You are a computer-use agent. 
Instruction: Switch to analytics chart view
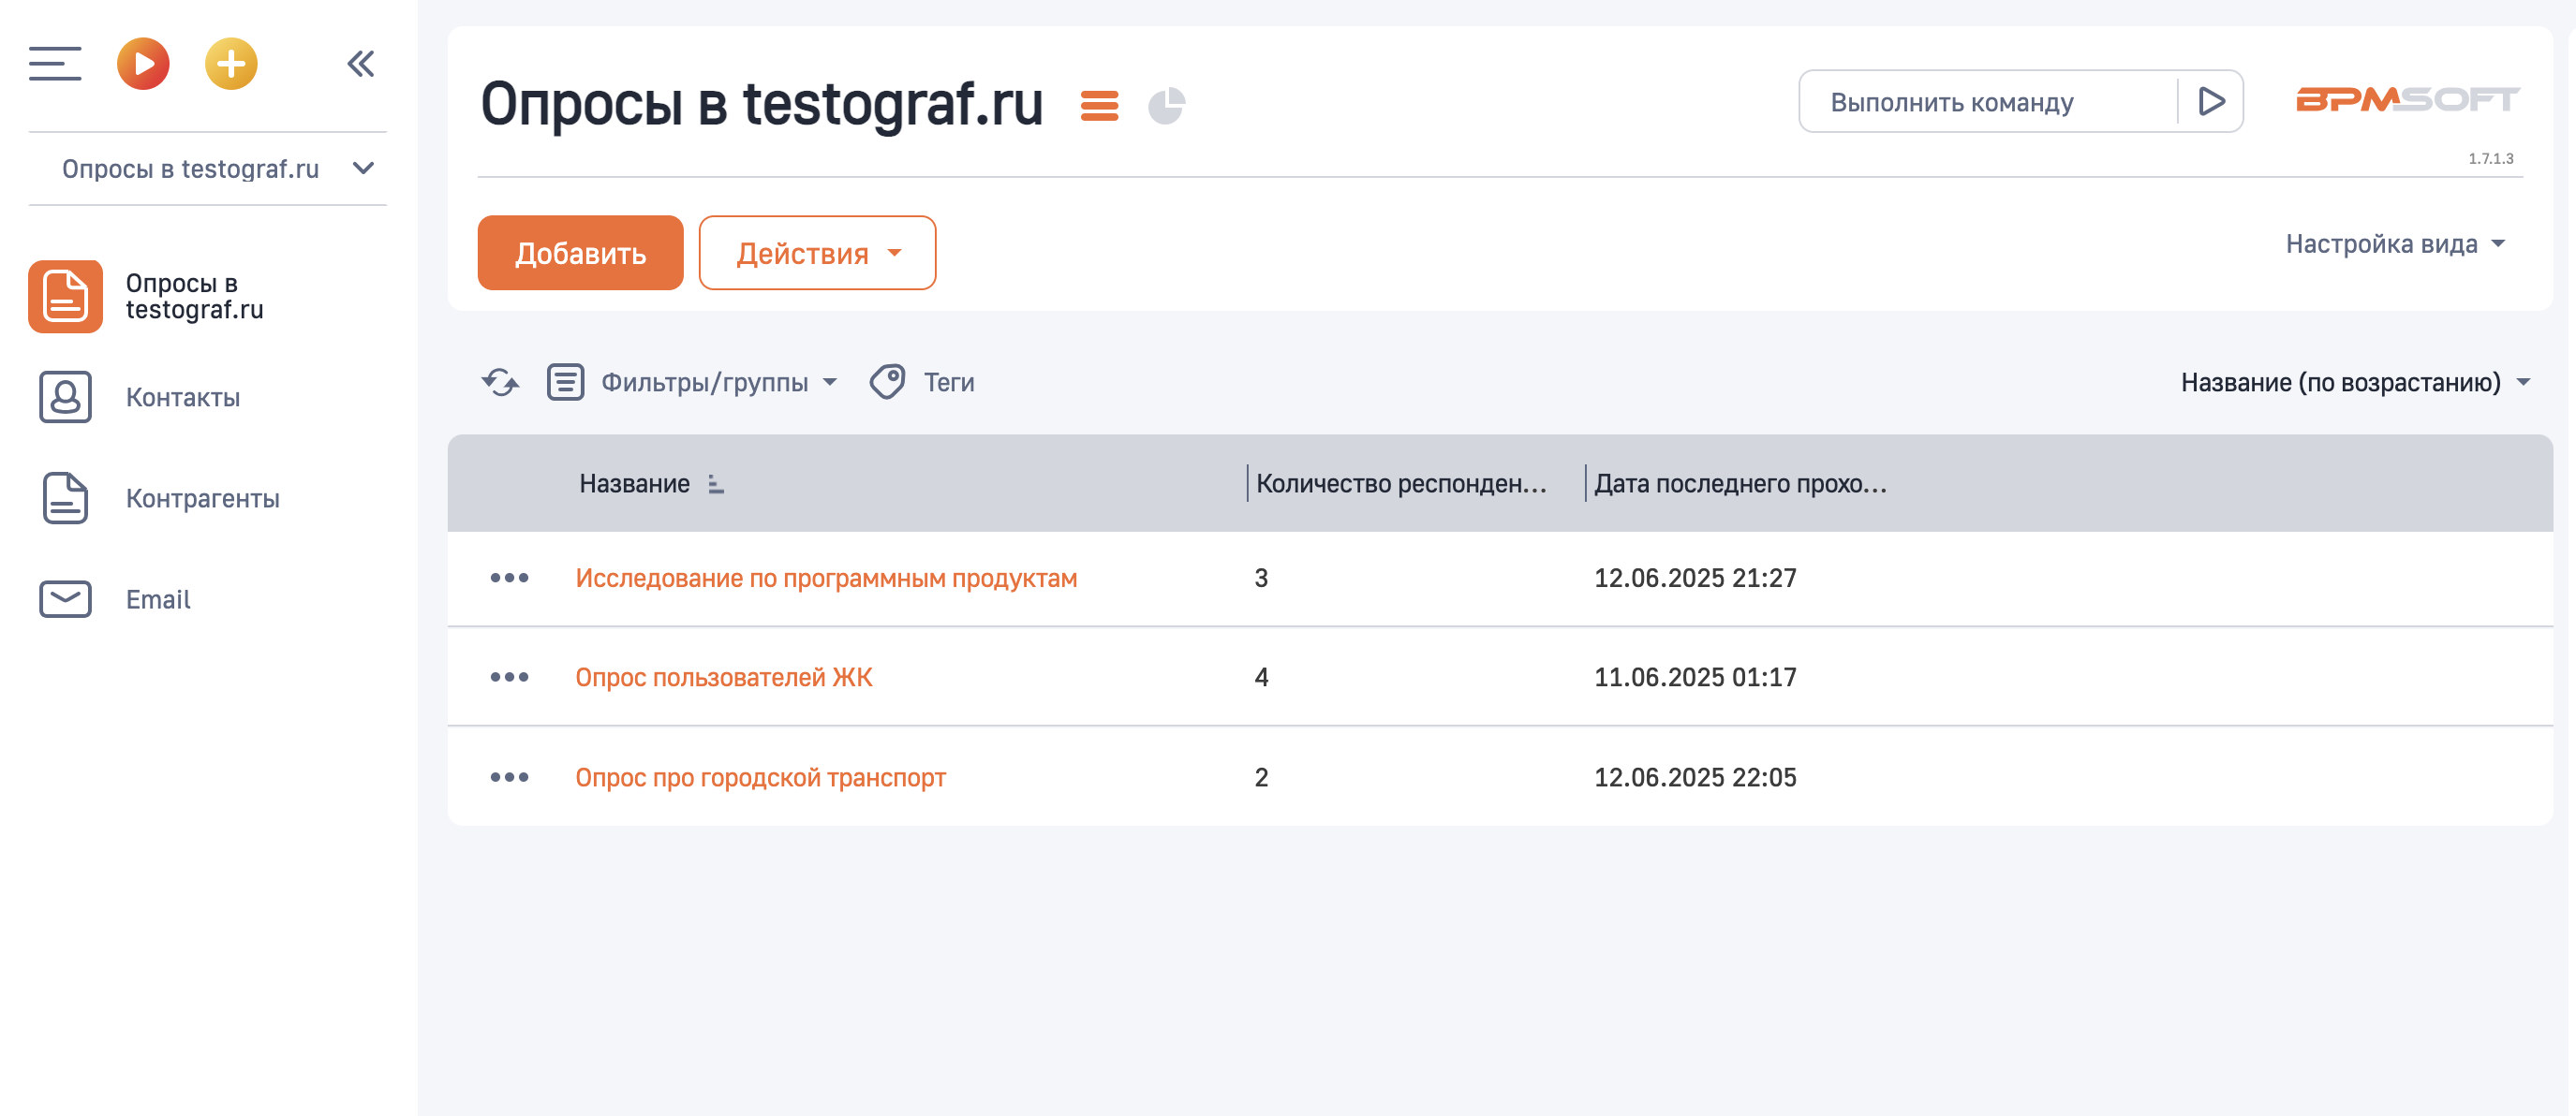pos(1166,105)
